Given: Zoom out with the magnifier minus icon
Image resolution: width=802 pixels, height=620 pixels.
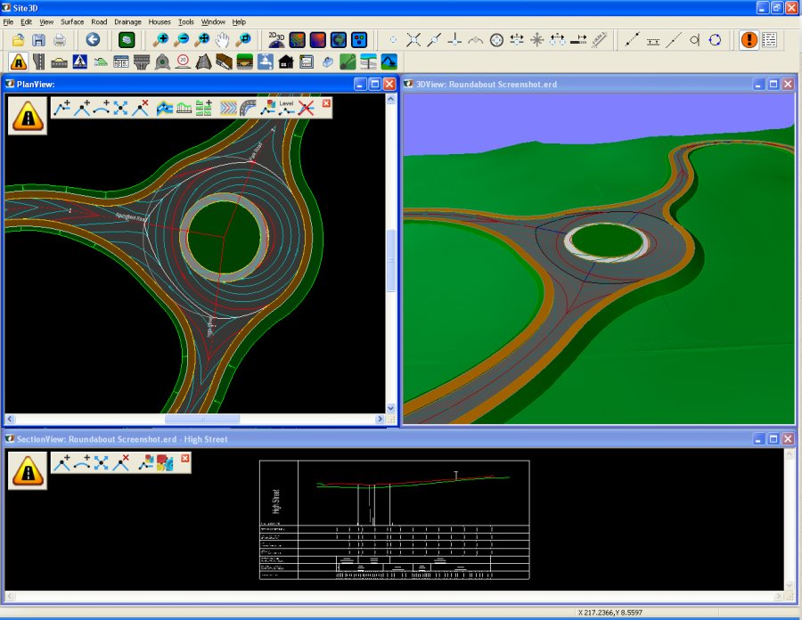Looking at the screenshot, I should click(182, 40).
